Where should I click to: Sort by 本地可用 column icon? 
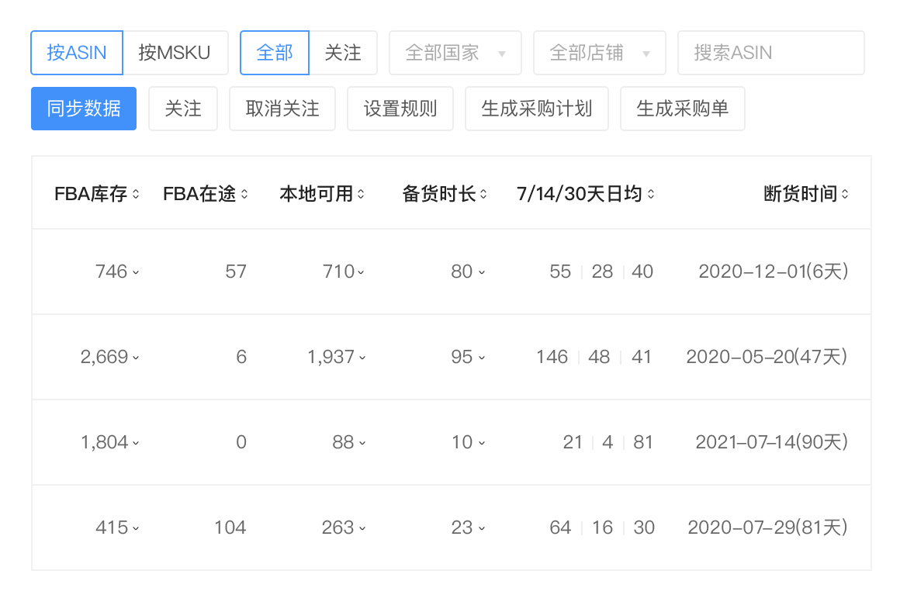click(361, 194)
